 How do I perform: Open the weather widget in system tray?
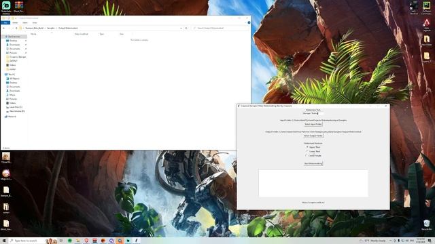point(372,241)
